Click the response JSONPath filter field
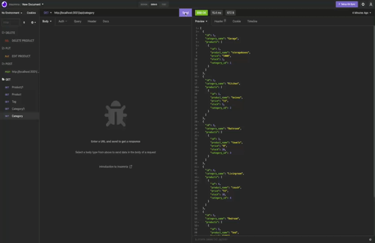The width and height of the screenshot is (375, 243). pos(280,239)
